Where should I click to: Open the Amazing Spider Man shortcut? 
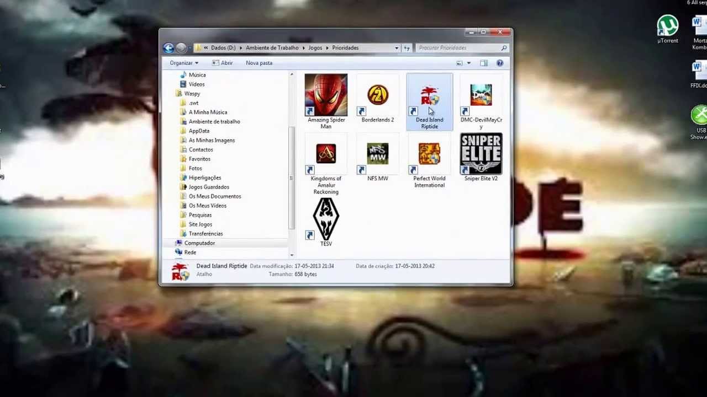point(326,101)
